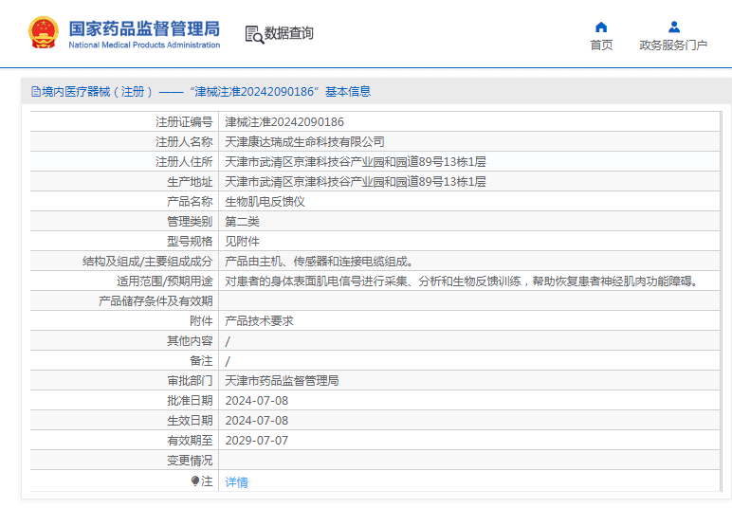
Task: Open the 详情 details link
Action: [237, 481]
